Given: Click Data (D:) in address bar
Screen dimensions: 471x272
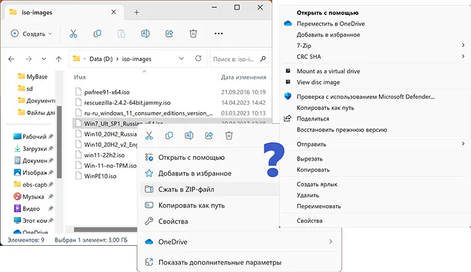Looking at the screenshot, I should tap(101, 59).
